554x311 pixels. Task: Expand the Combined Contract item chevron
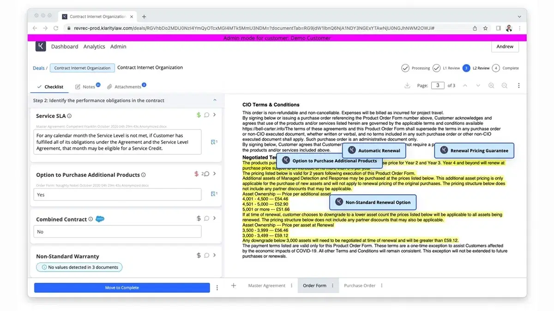(x=215, y=218)
